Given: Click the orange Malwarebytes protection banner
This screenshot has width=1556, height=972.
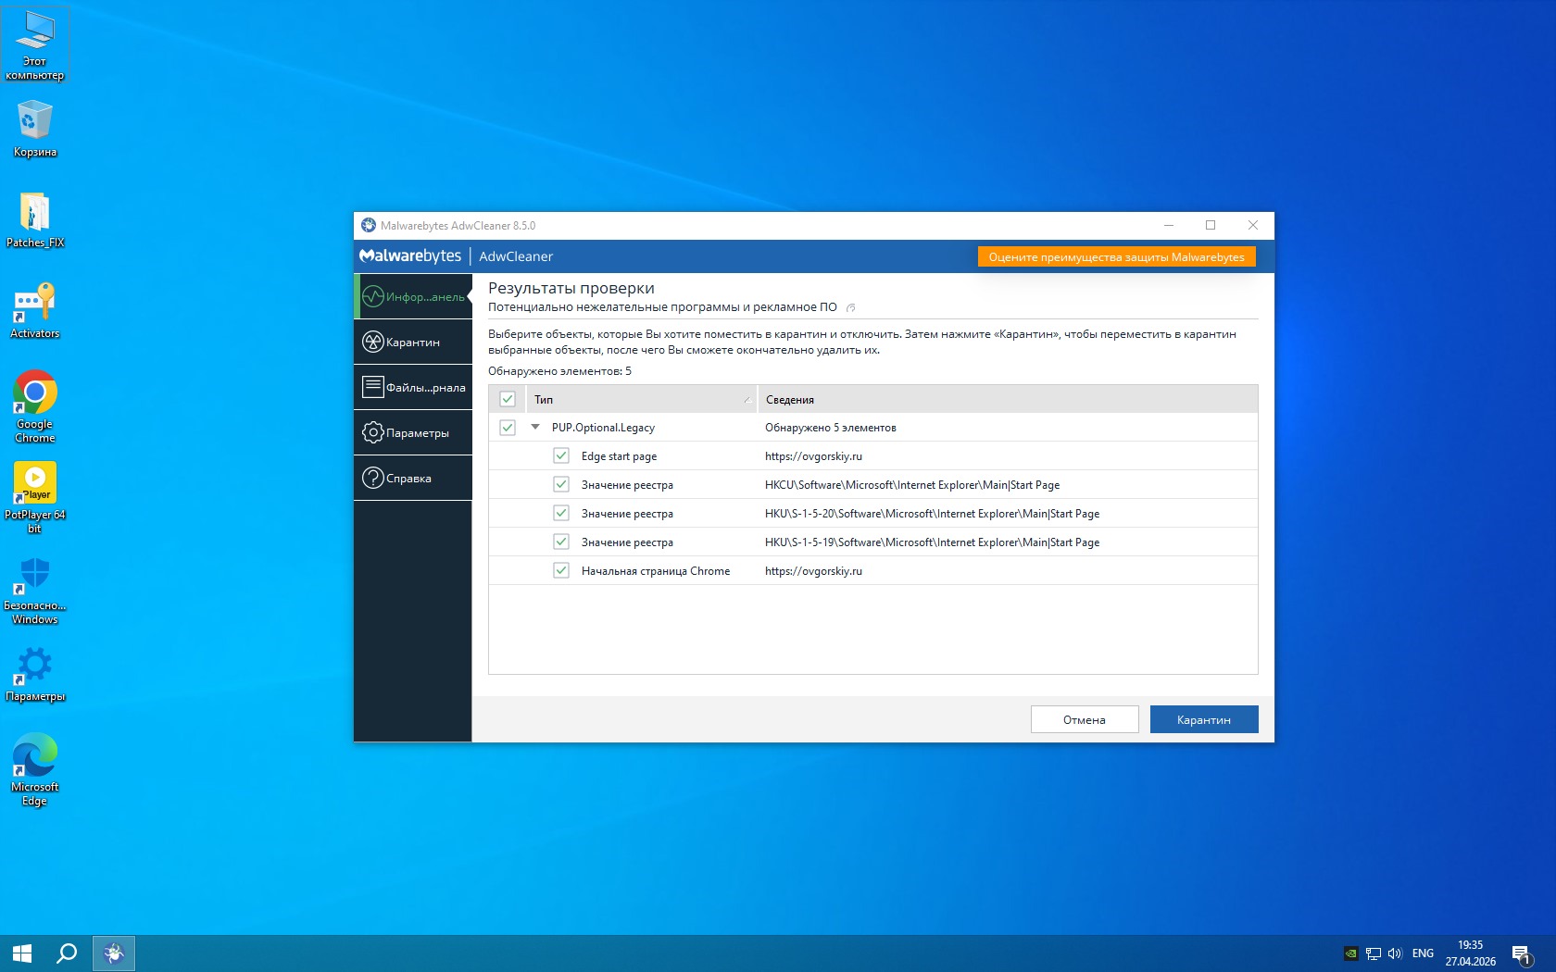Looking at the screenshot, I should pos(1116,256).
